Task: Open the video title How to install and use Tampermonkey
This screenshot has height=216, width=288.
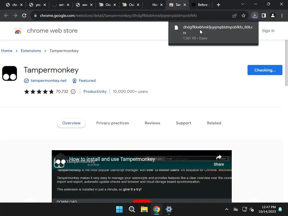Action: point(112,159)
